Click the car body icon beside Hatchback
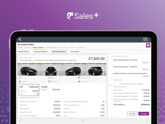Screen dimensions: 165x124 [x=79, y=82]
